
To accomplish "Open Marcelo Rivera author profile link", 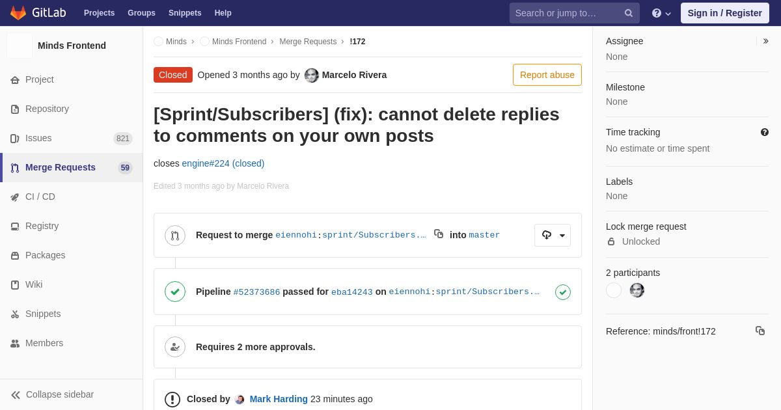I will pos(354,75).
